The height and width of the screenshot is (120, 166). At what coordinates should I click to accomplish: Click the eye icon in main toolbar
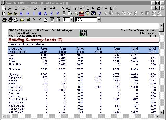[94, 13]
